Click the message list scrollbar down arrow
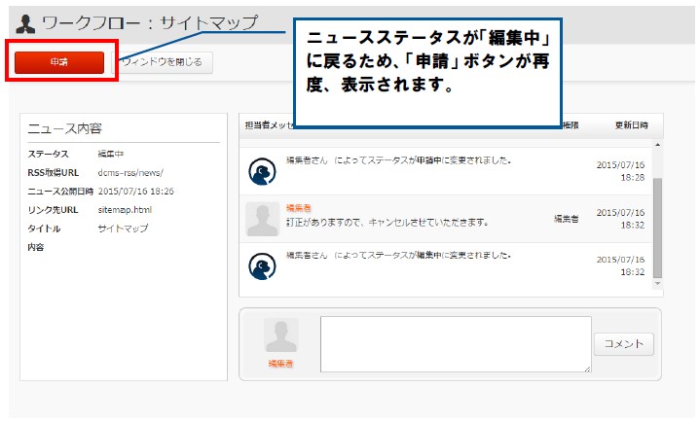Viewport: 700px width, 422px height. (657, 284)
